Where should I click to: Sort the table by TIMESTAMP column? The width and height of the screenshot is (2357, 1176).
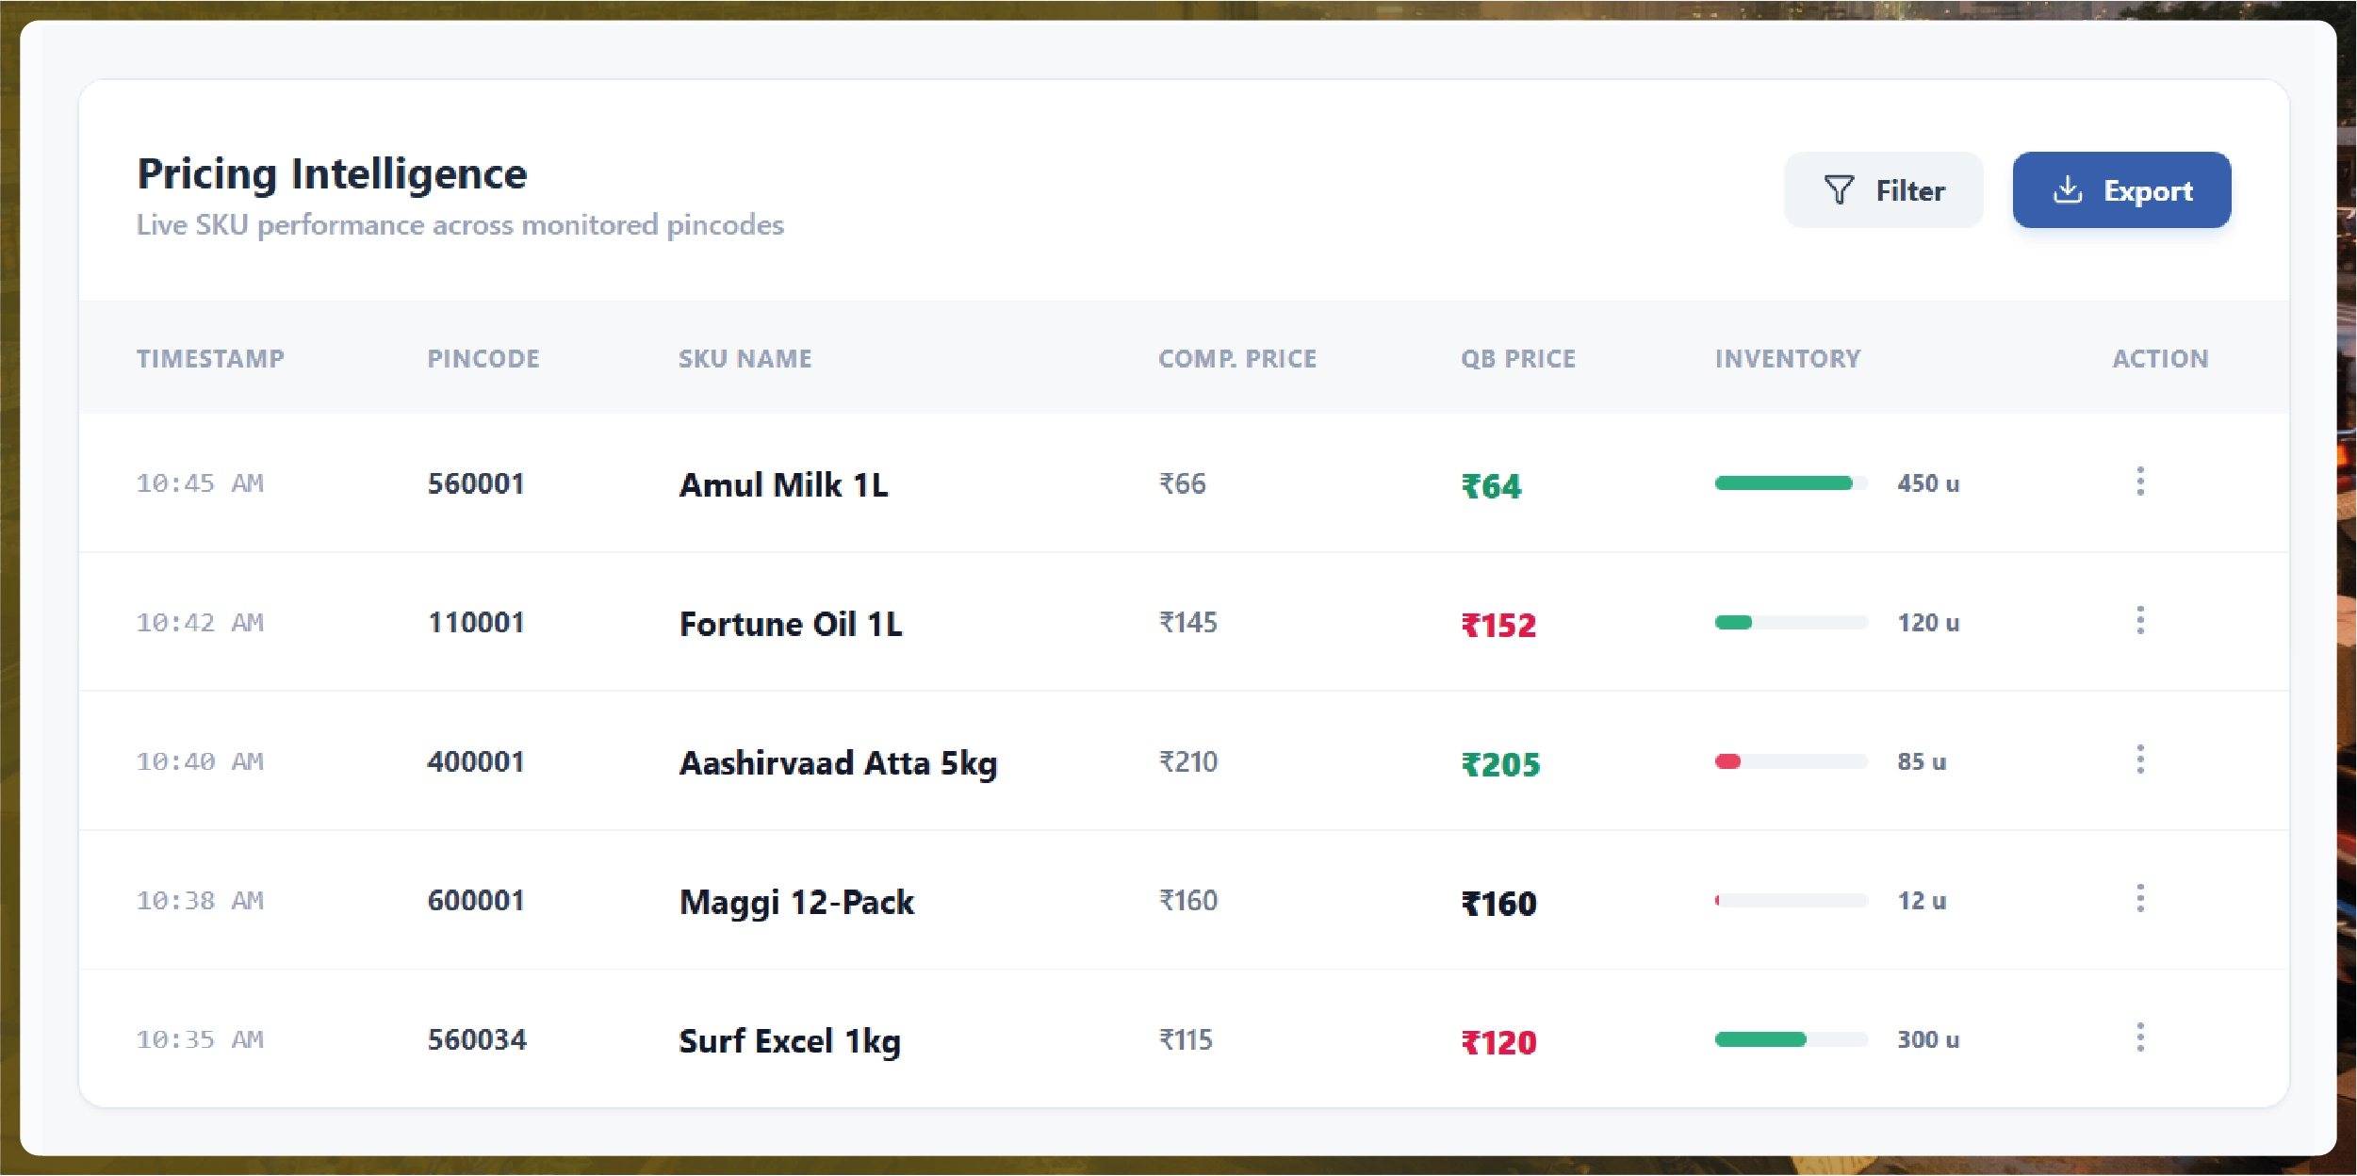(211, 358)
